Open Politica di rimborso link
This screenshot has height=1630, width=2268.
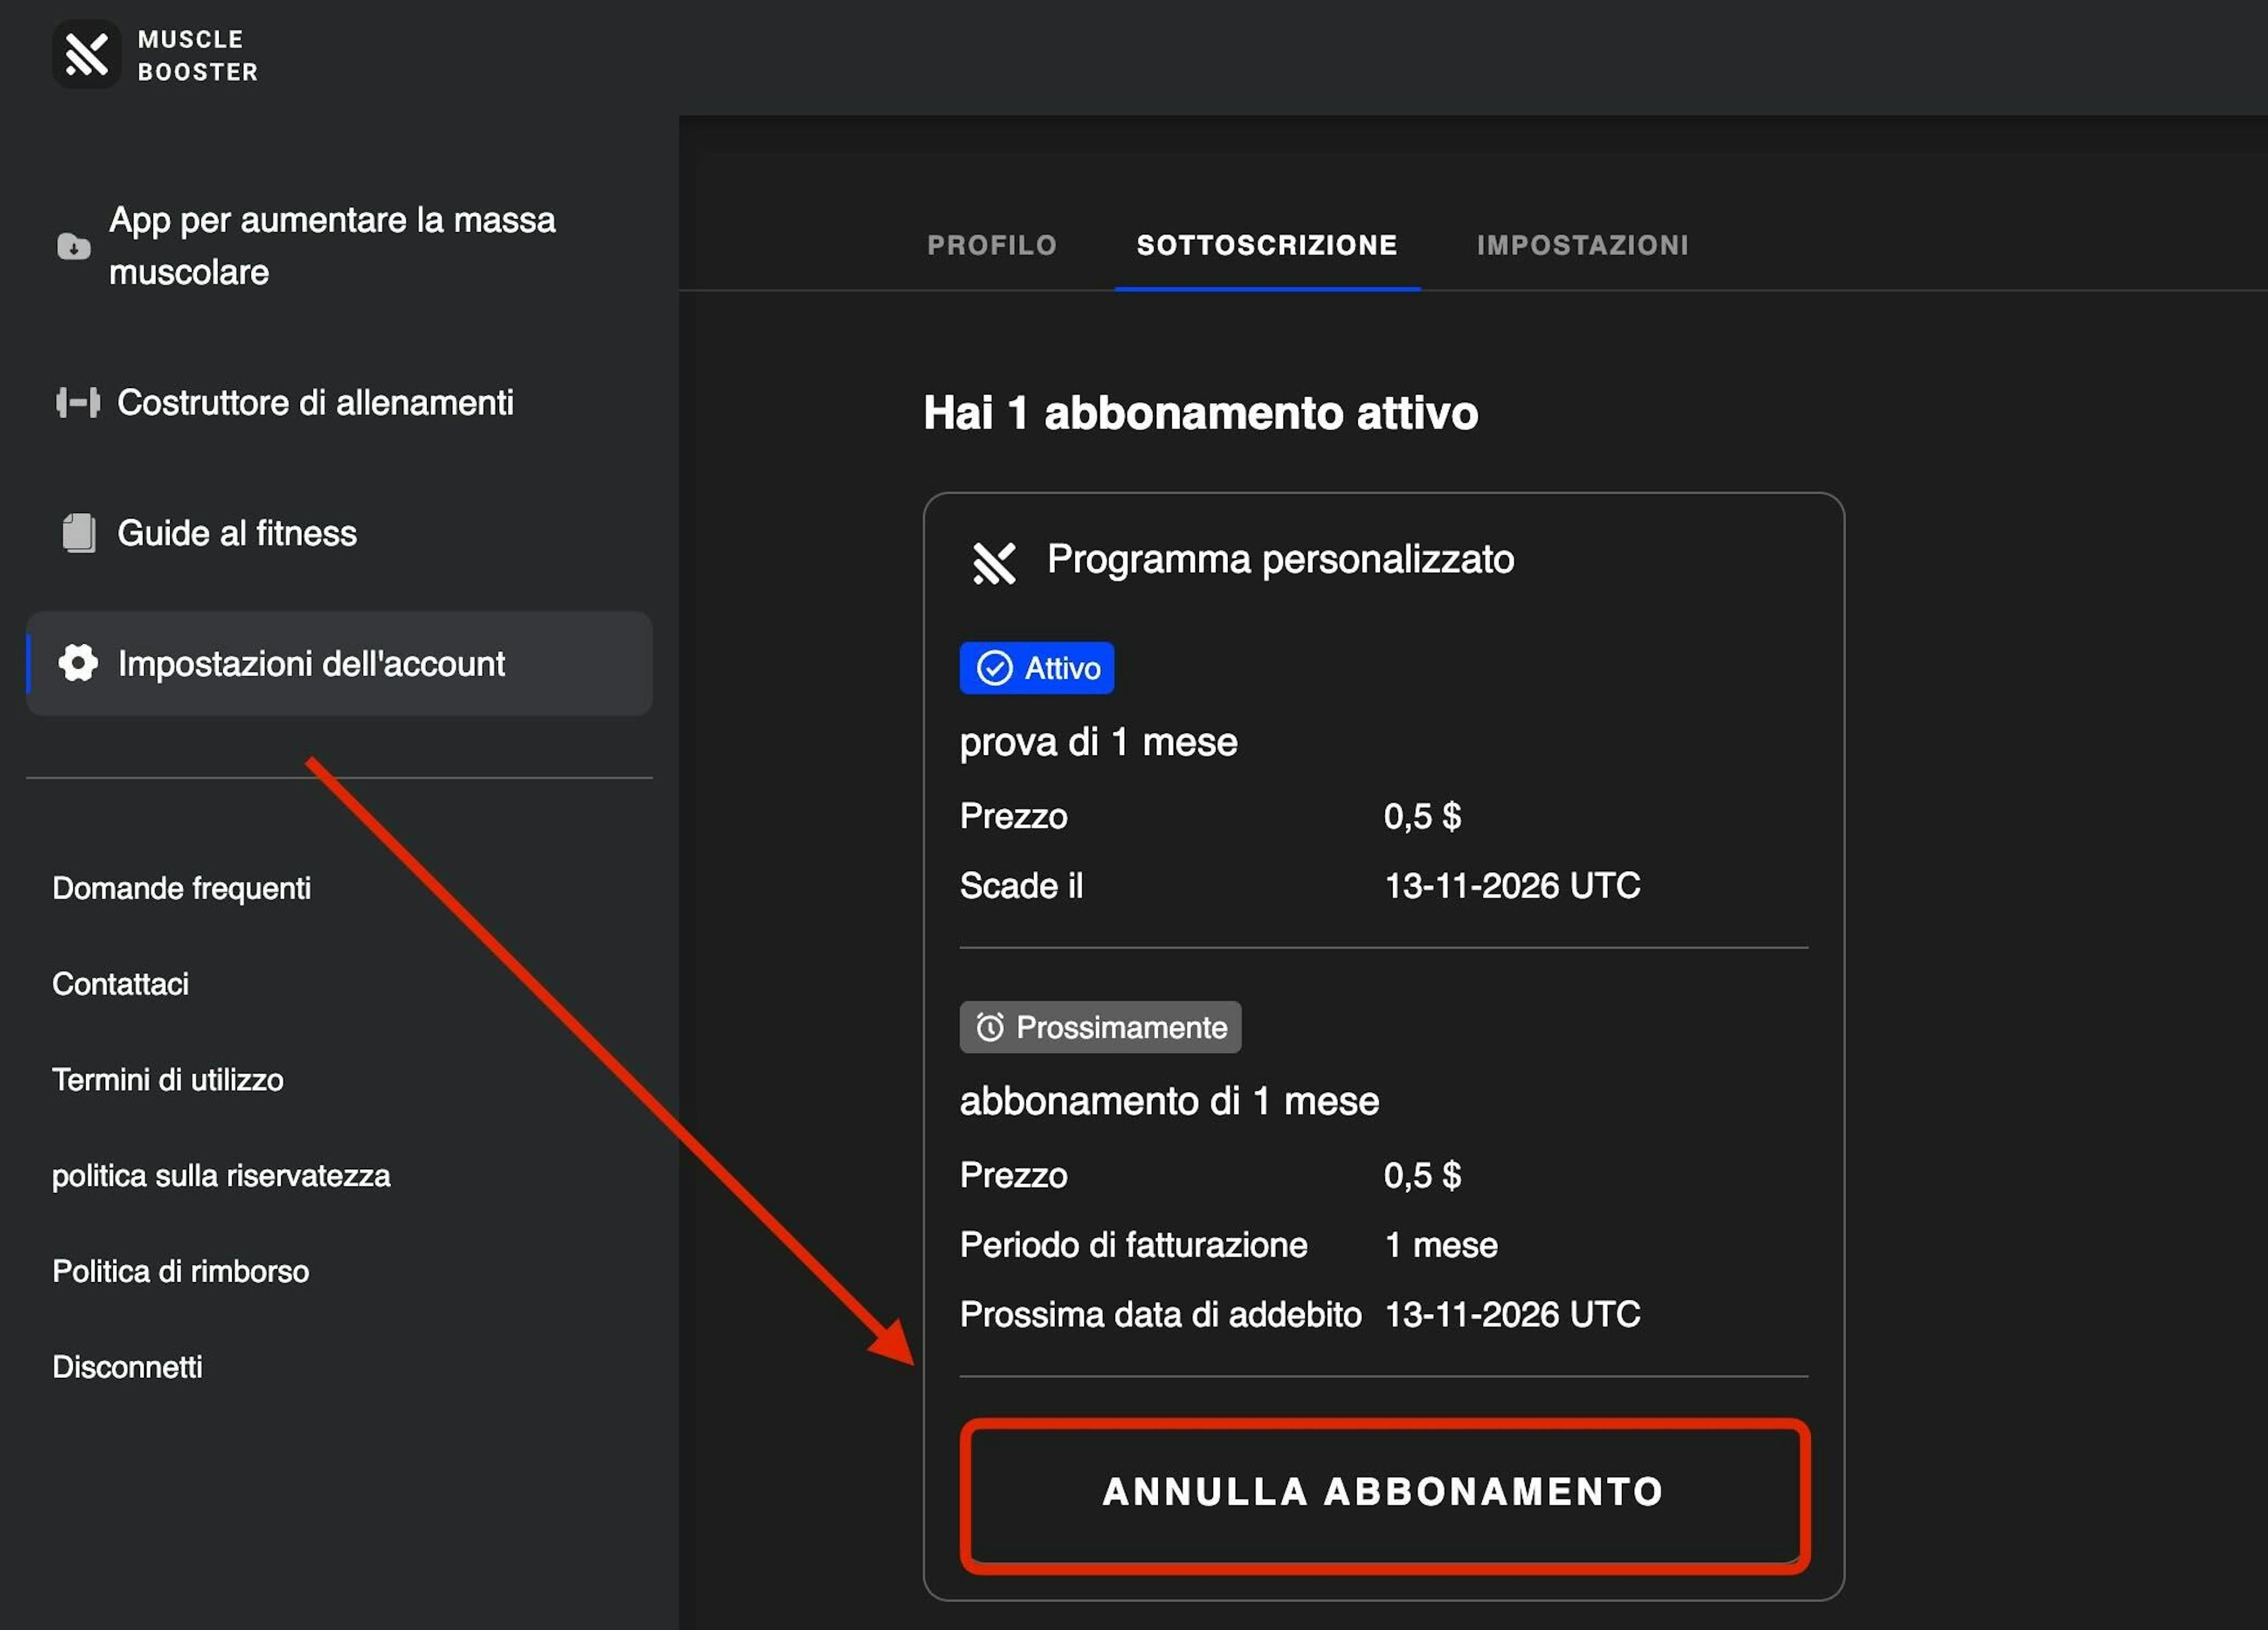click(180, 1271)
